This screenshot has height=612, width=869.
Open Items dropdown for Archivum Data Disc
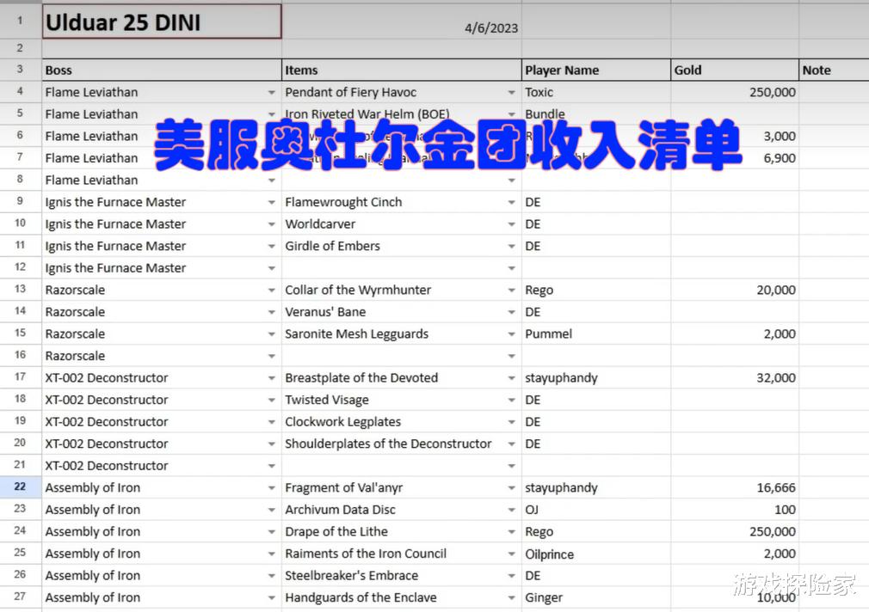(x=512, y=510)
